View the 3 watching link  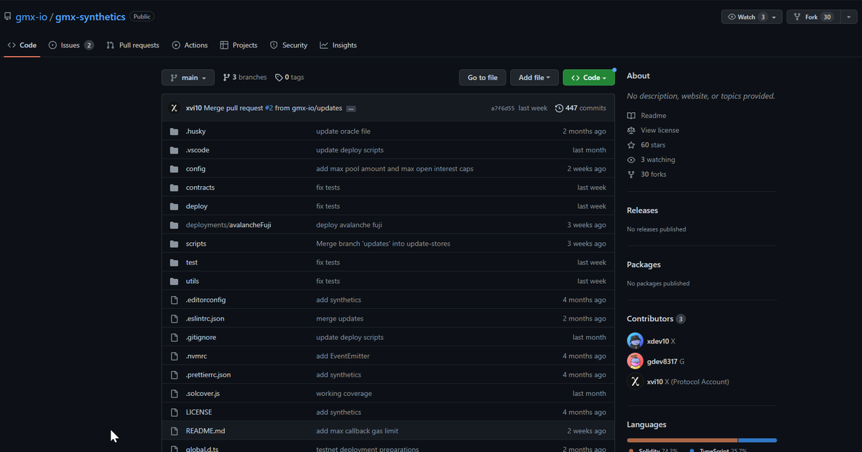click(x=651, y=160)
